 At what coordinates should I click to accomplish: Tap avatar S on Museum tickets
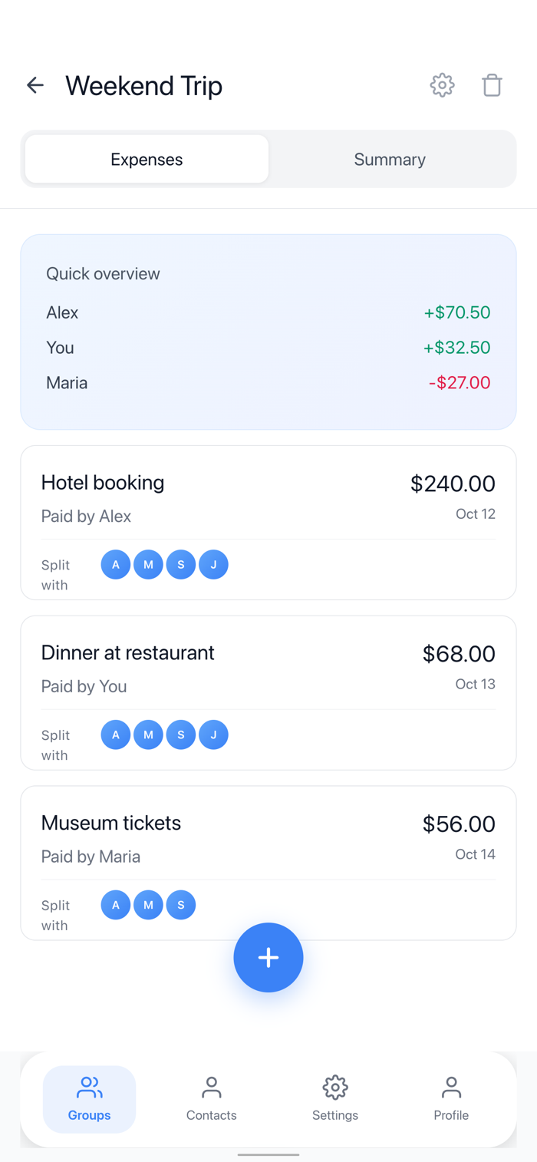tap(181, 905)
